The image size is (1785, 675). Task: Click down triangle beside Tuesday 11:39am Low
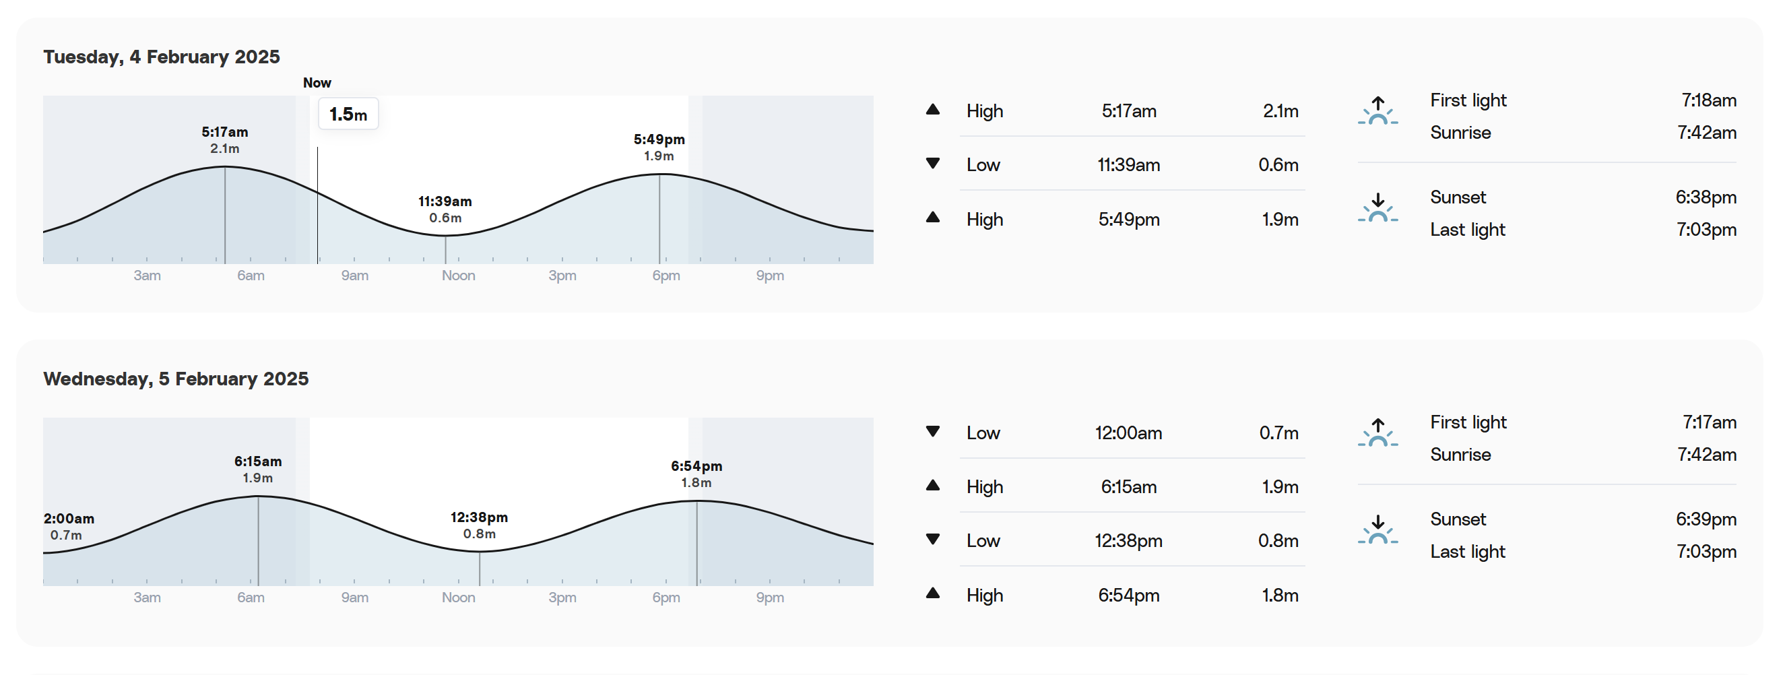(933, 164)
